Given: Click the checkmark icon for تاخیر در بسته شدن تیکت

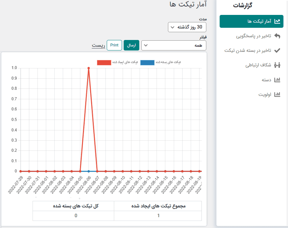Looking at the screenshot, I should click(277, 50).
